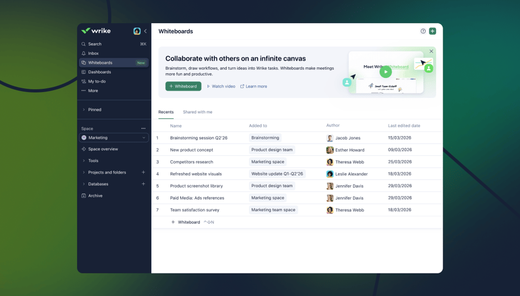The height and width of the screenshot is (296, 520).
Task: Close the infinite canvas banner
Action: click(x=431, y=51)
